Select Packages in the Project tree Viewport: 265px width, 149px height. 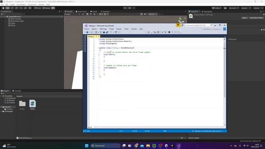pos(9,111)
